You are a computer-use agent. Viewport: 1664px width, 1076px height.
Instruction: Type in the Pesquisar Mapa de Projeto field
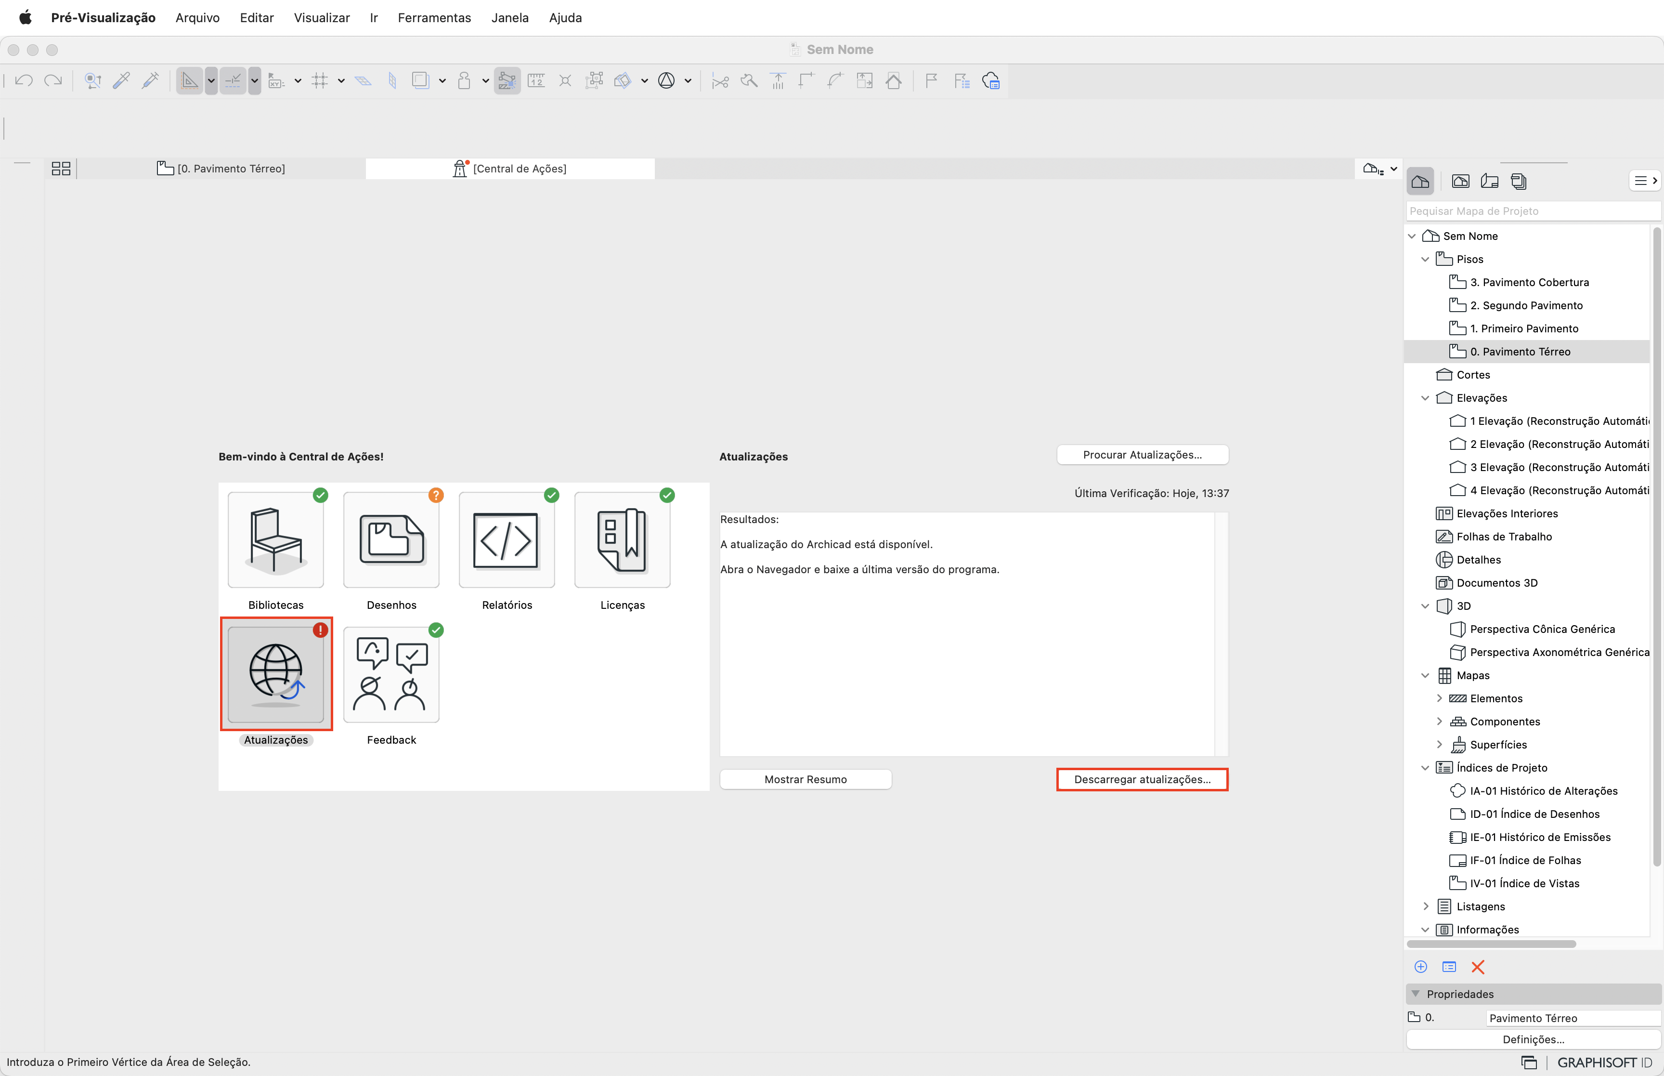click(x=1533, y=210)
